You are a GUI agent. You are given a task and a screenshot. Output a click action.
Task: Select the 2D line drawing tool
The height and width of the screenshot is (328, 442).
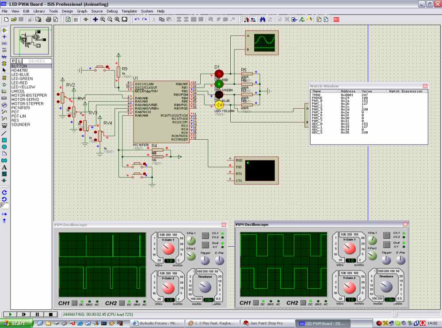click(4, 133)
